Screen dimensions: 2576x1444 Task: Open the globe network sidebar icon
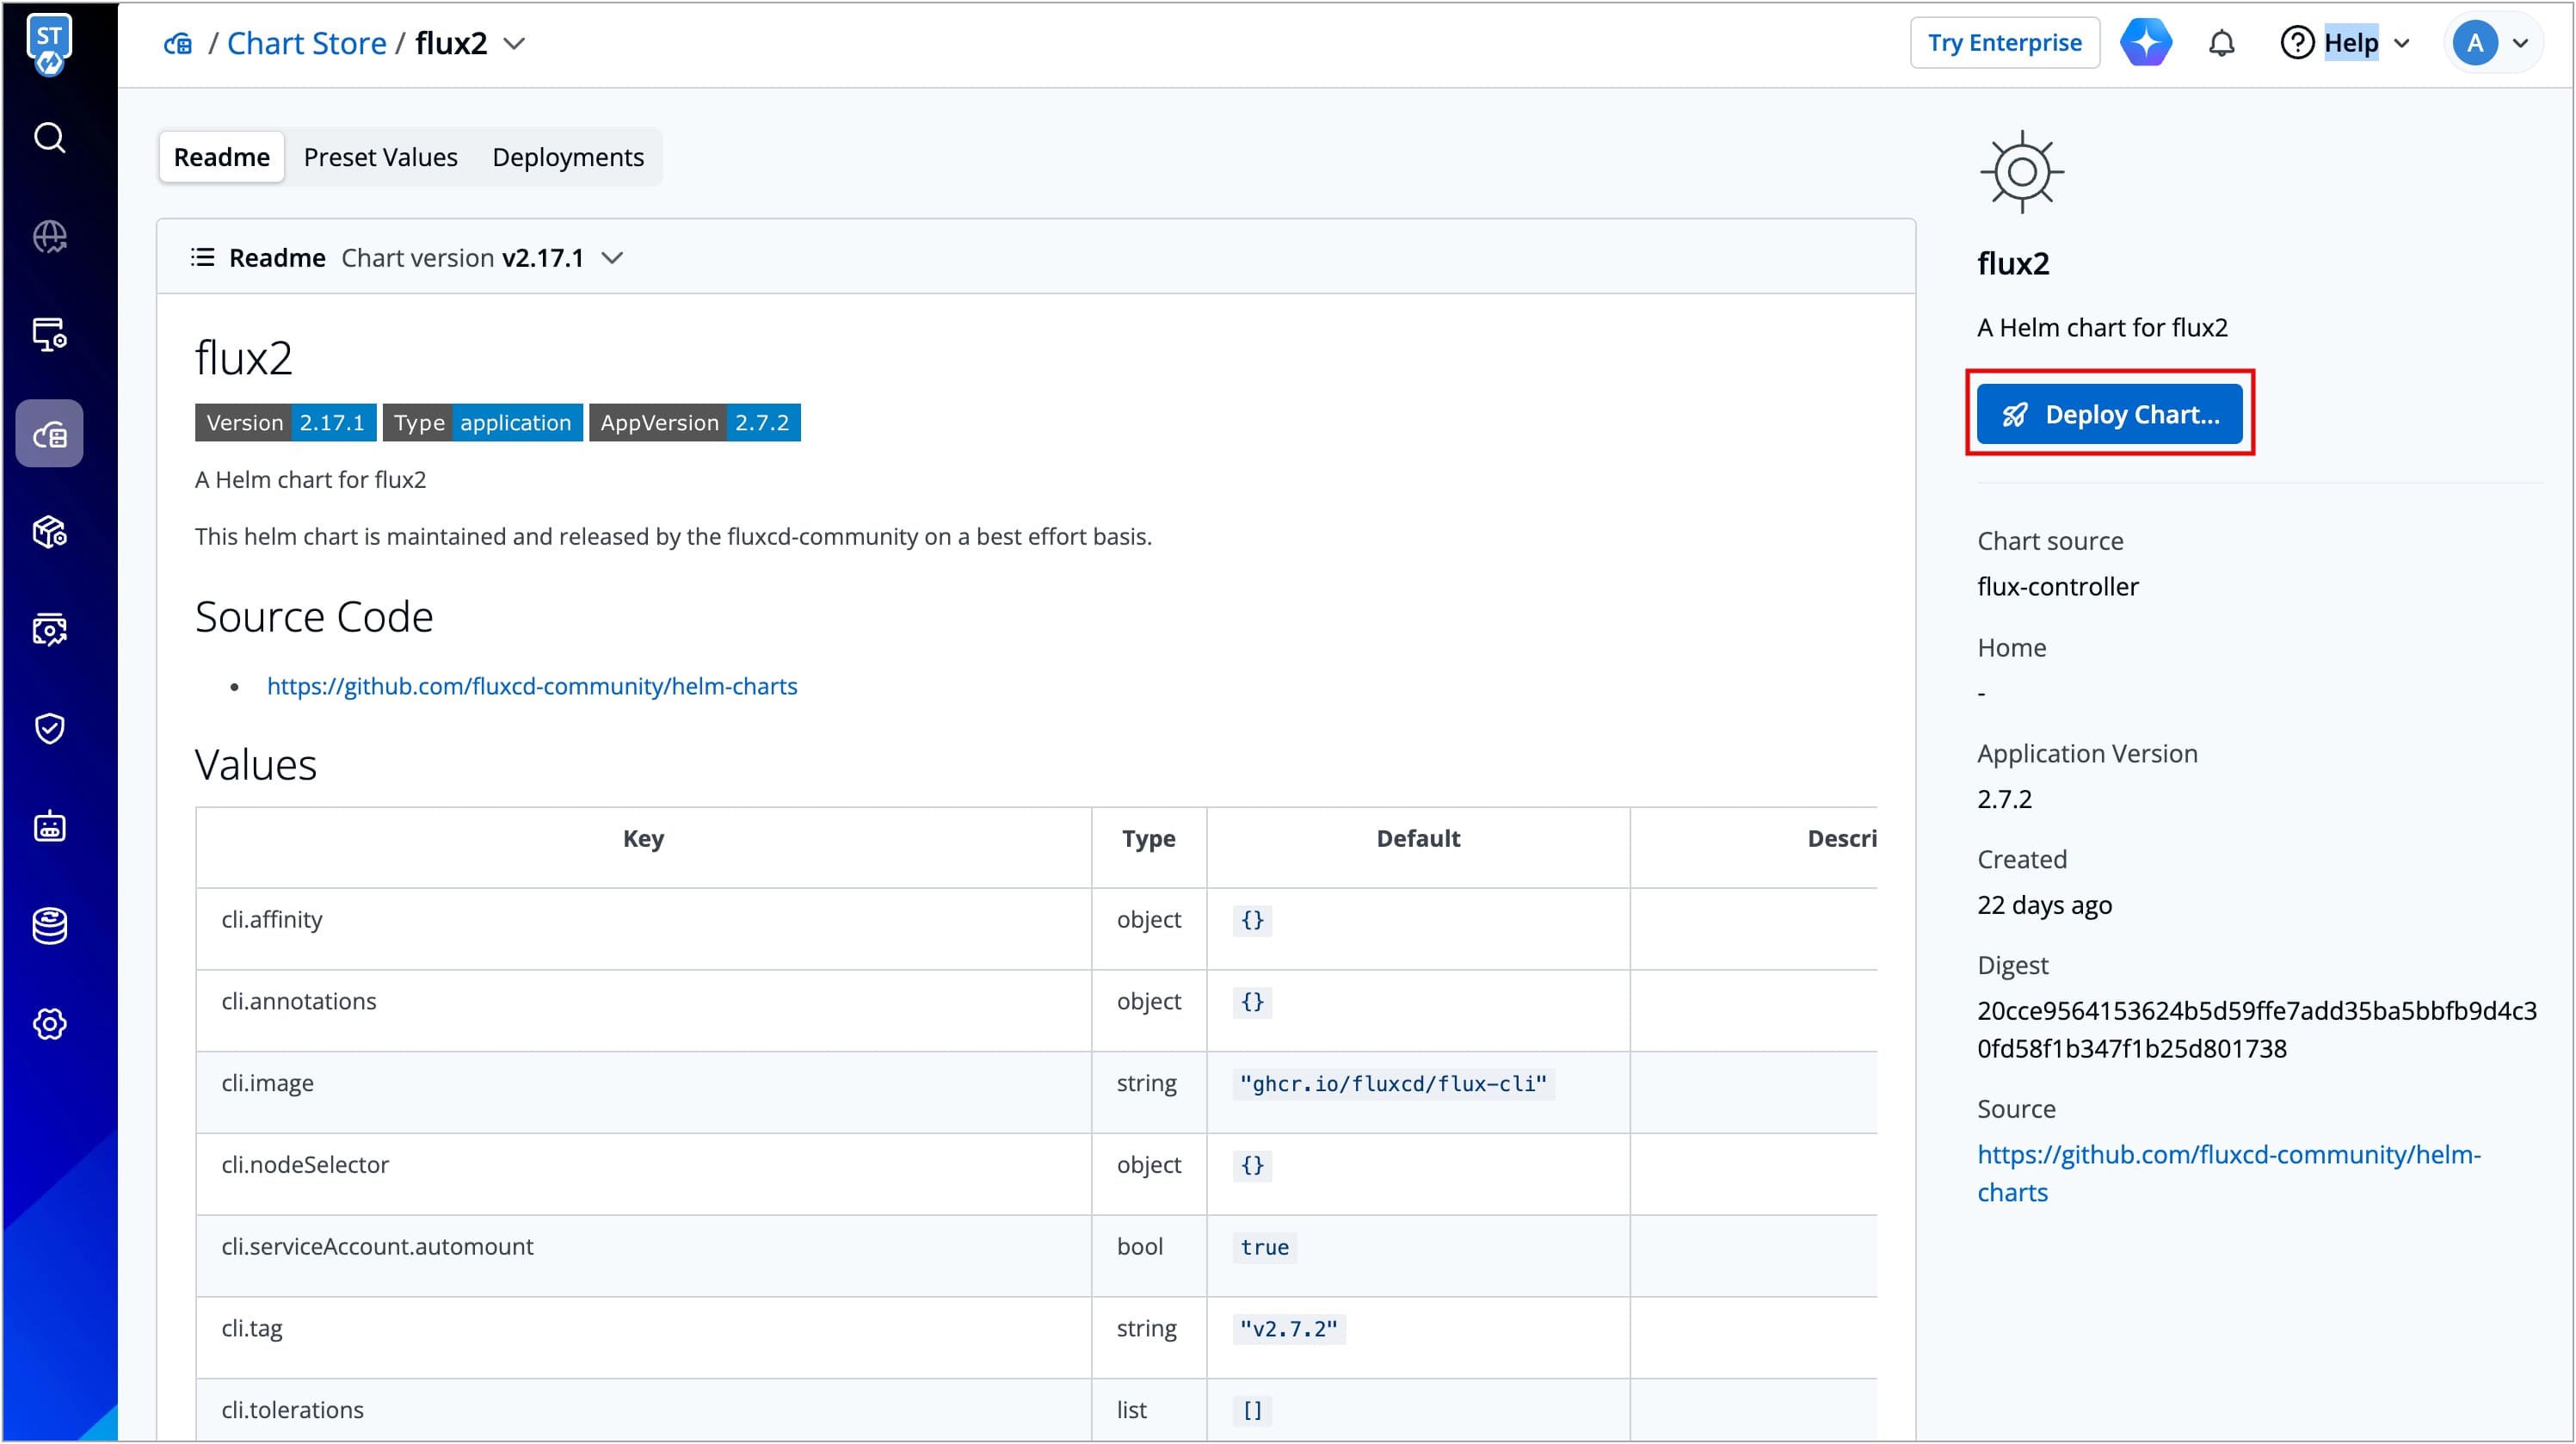tap(49, 237)
